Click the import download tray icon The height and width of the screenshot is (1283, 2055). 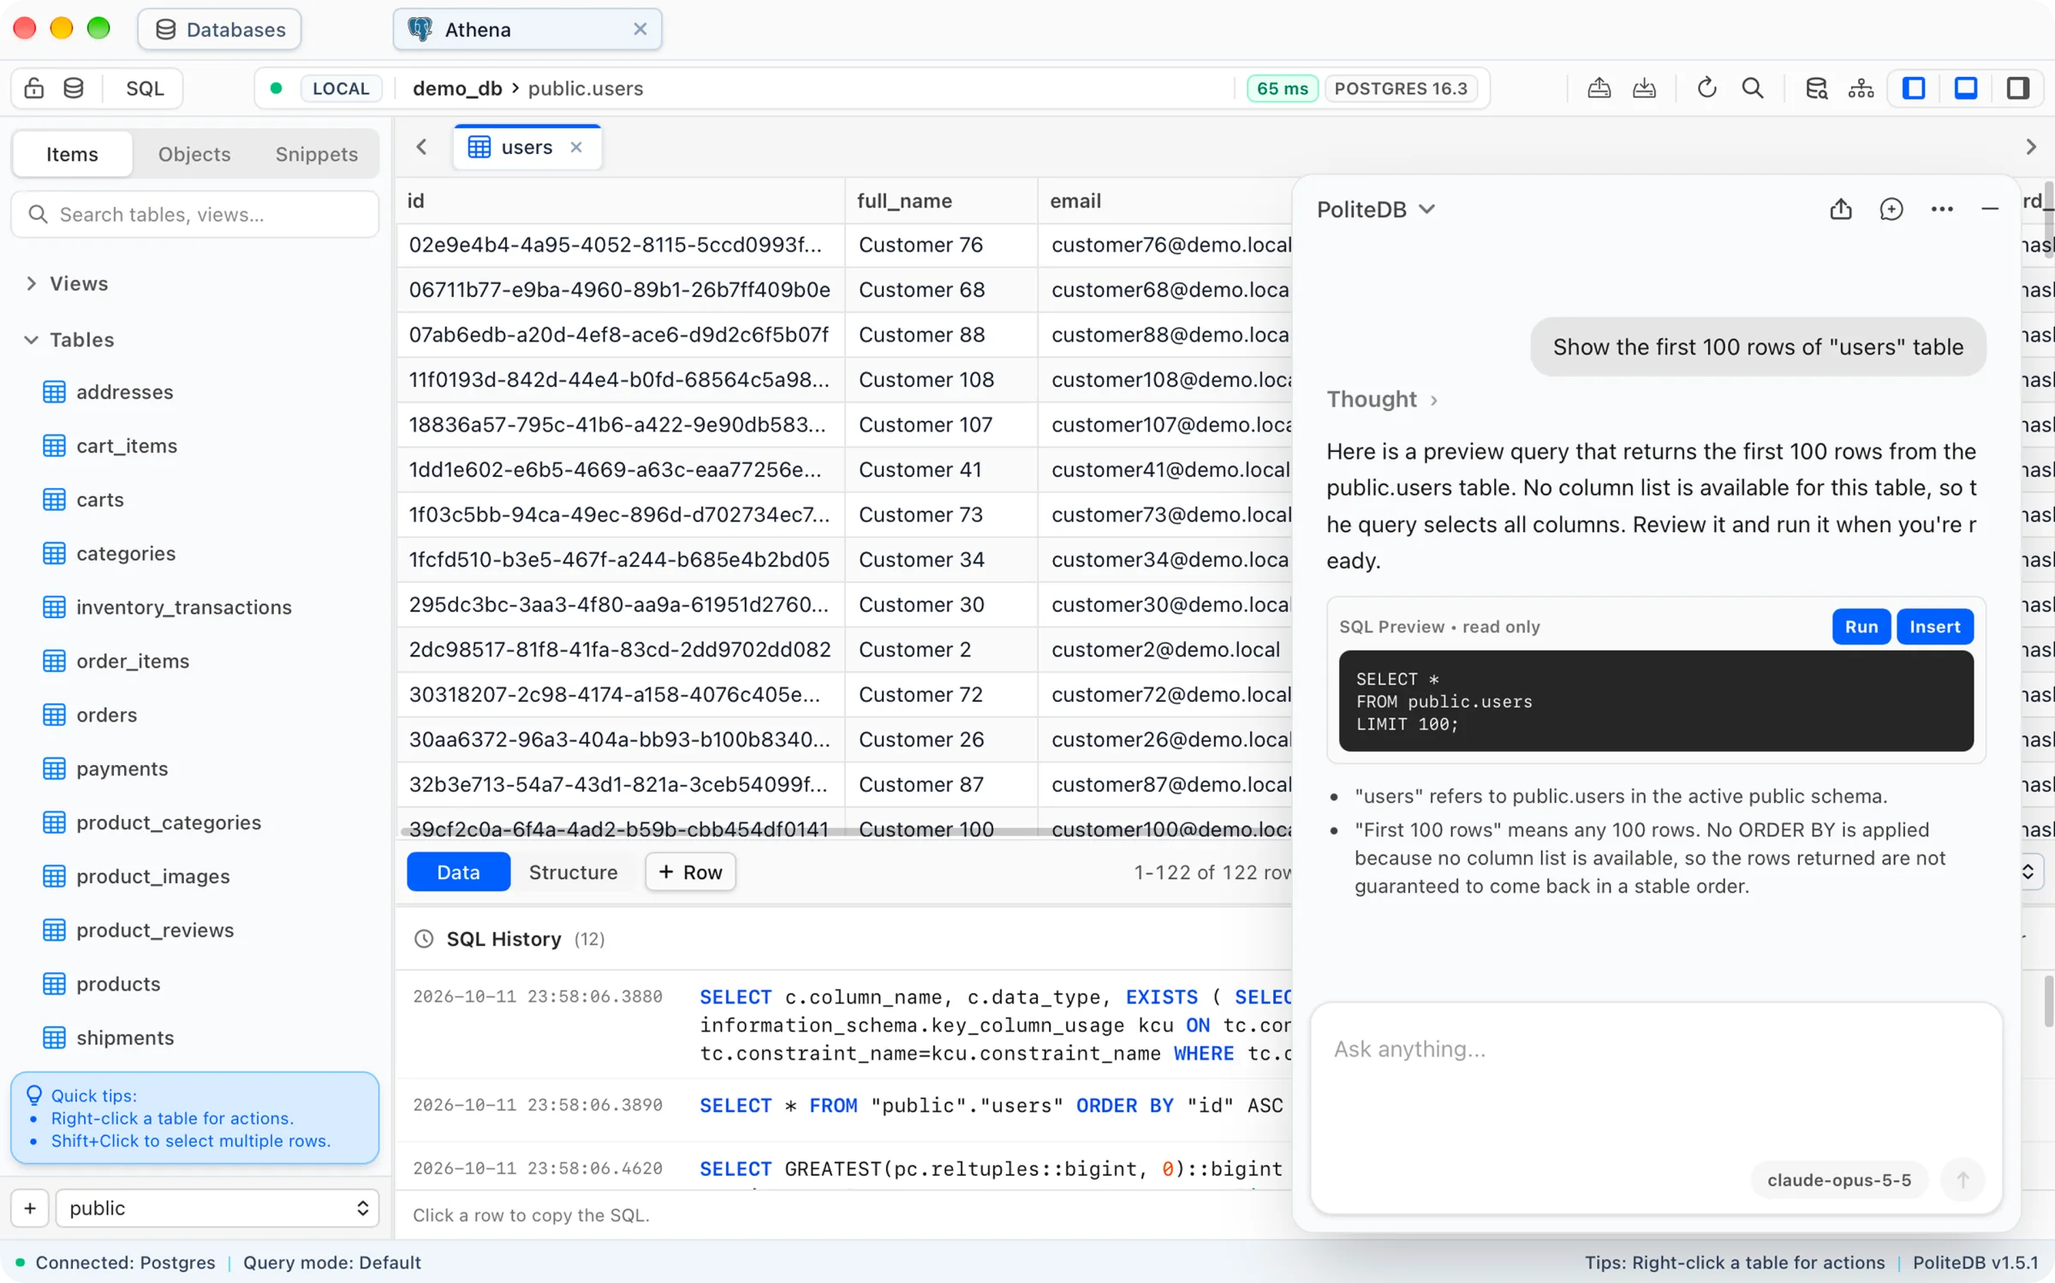tap(1644, 88)
